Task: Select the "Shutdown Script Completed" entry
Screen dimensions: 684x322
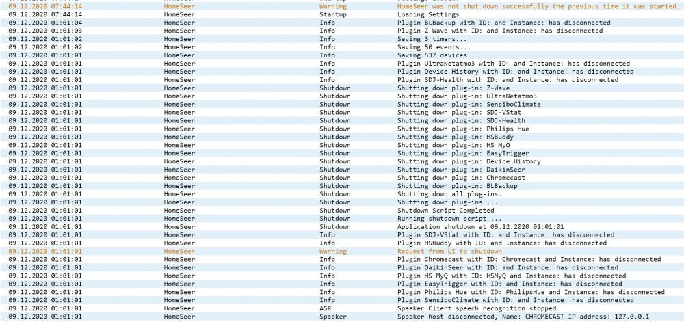Action: (445, 211)
